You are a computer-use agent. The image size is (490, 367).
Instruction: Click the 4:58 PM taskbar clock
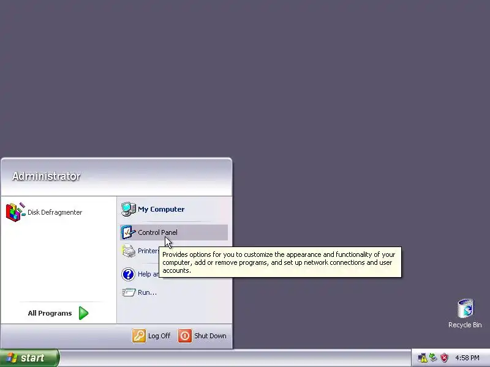point(467,358)
